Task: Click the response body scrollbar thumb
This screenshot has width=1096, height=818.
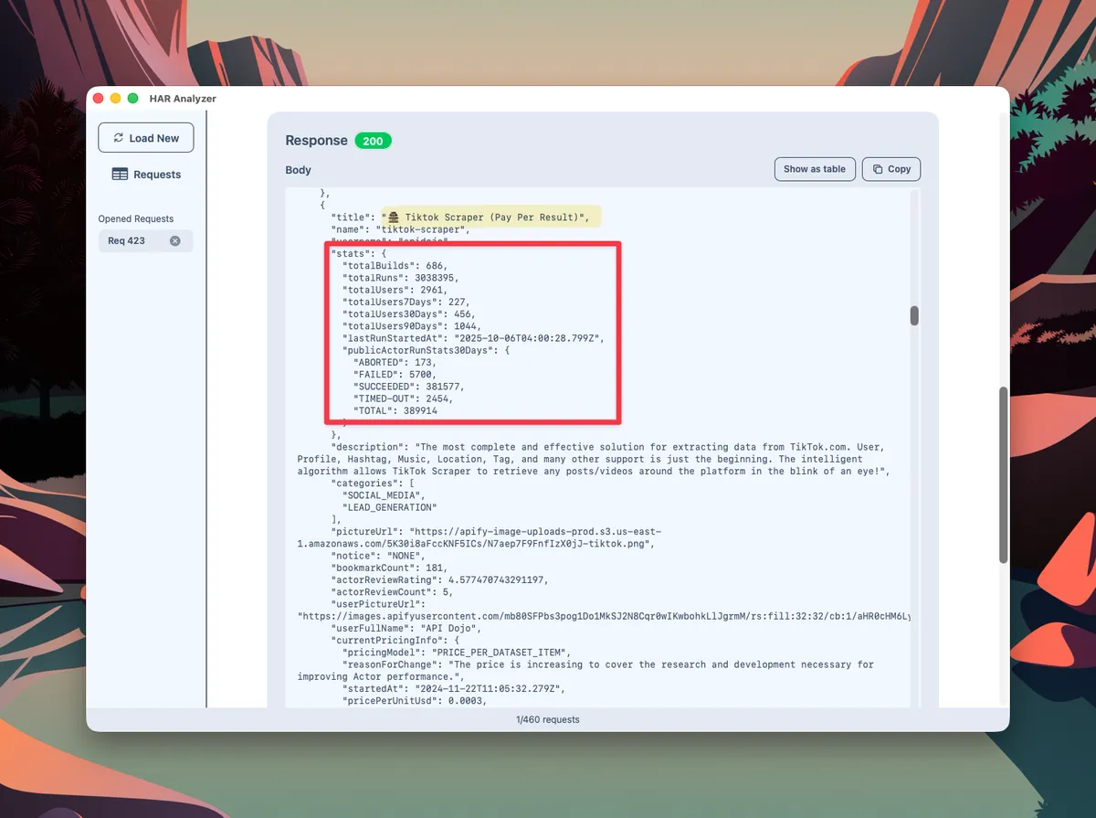Action: click(914, 315)
